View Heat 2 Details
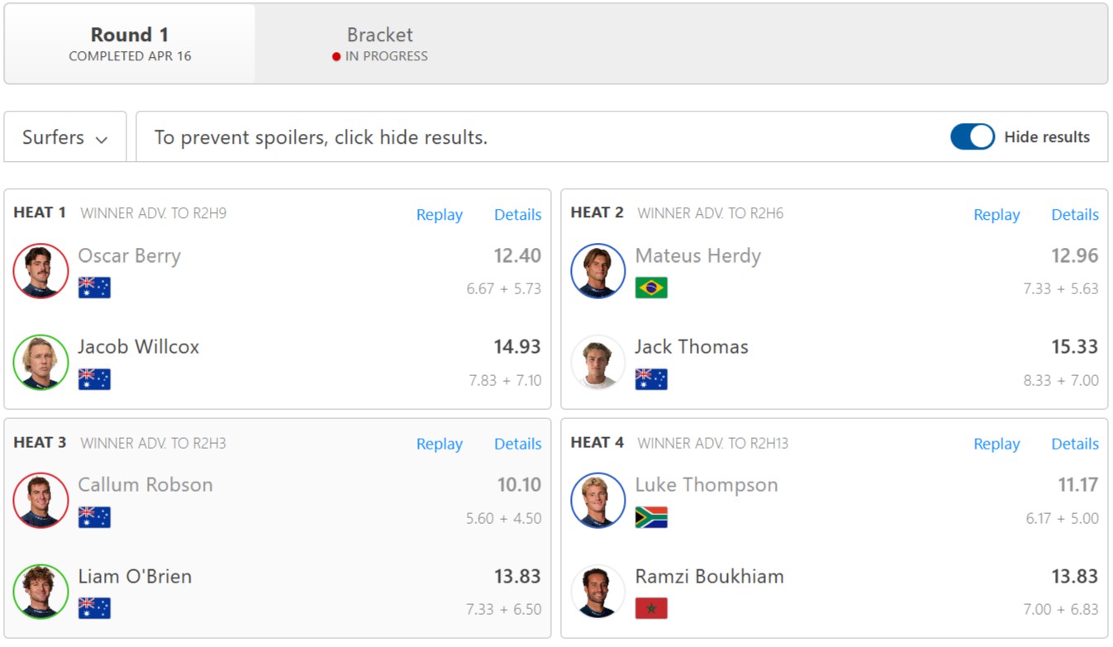1113x647 pixels. tap(1074, 215)
